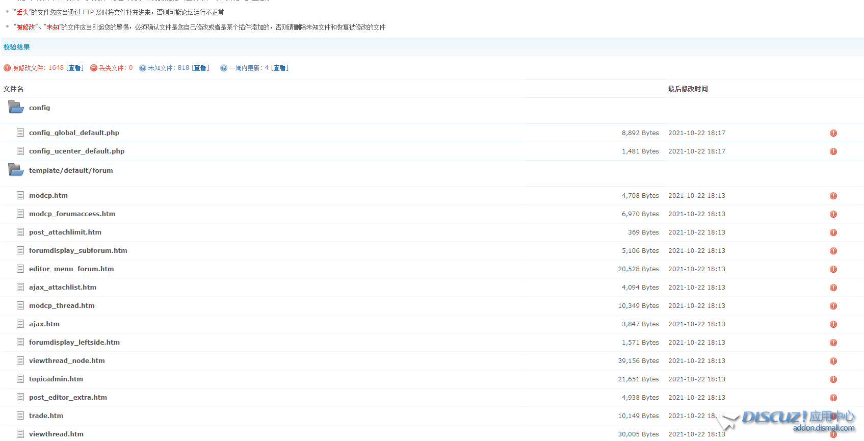864x441 pixels.
Task: Click the warning icon for editor_menu_forum.htm
Action: point(833,269)
